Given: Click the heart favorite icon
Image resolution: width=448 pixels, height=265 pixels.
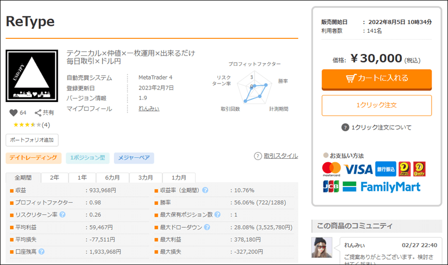Looking at the screenshot, I should pyautogui.click(x=13, y=113).
